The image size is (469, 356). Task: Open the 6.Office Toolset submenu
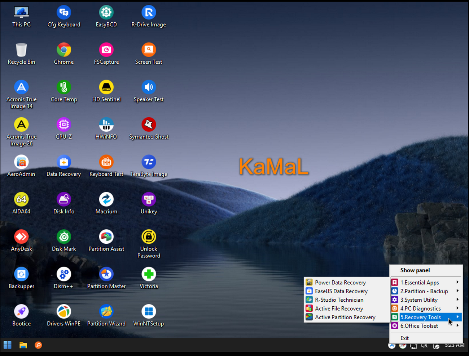(426, 326)
